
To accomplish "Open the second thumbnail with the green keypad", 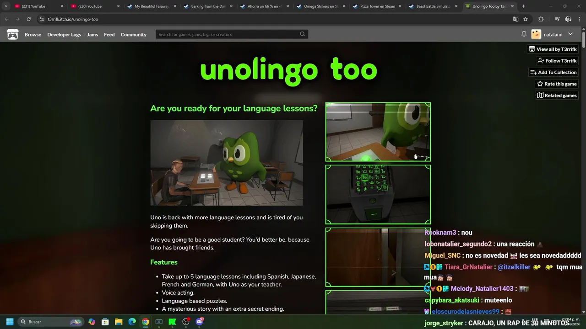I will click(378, 195).
